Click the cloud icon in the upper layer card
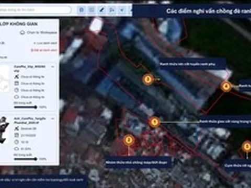The image size is (251, 188). pyautogui.click(x=16, y=97)
